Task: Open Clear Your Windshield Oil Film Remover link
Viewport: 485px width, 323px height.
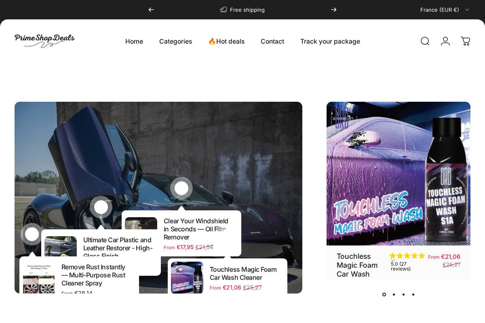Action: 196,229
